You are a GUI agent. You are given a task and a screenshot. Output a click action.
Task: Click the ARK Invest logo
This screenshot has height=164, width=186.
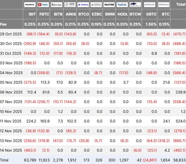pyautogui.click(x=70, y=5)
